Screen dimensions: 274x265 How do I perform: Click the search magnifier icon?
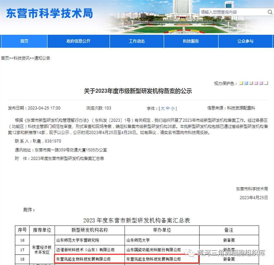click(270, 12)
